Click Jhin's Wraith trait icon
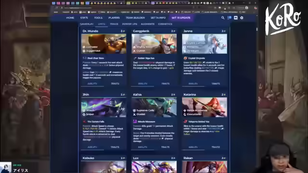The height and width of the screenshot is (173, 308). [x=84, y=111]
